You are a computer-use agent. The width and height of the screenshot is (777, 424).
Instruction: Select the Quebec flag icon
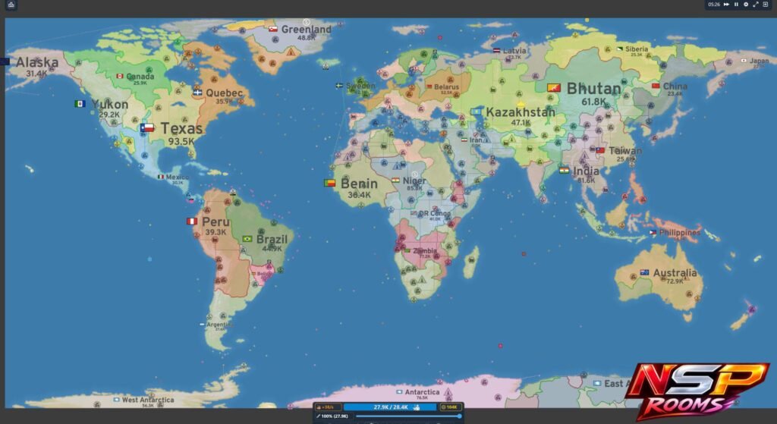coord(198,92)
